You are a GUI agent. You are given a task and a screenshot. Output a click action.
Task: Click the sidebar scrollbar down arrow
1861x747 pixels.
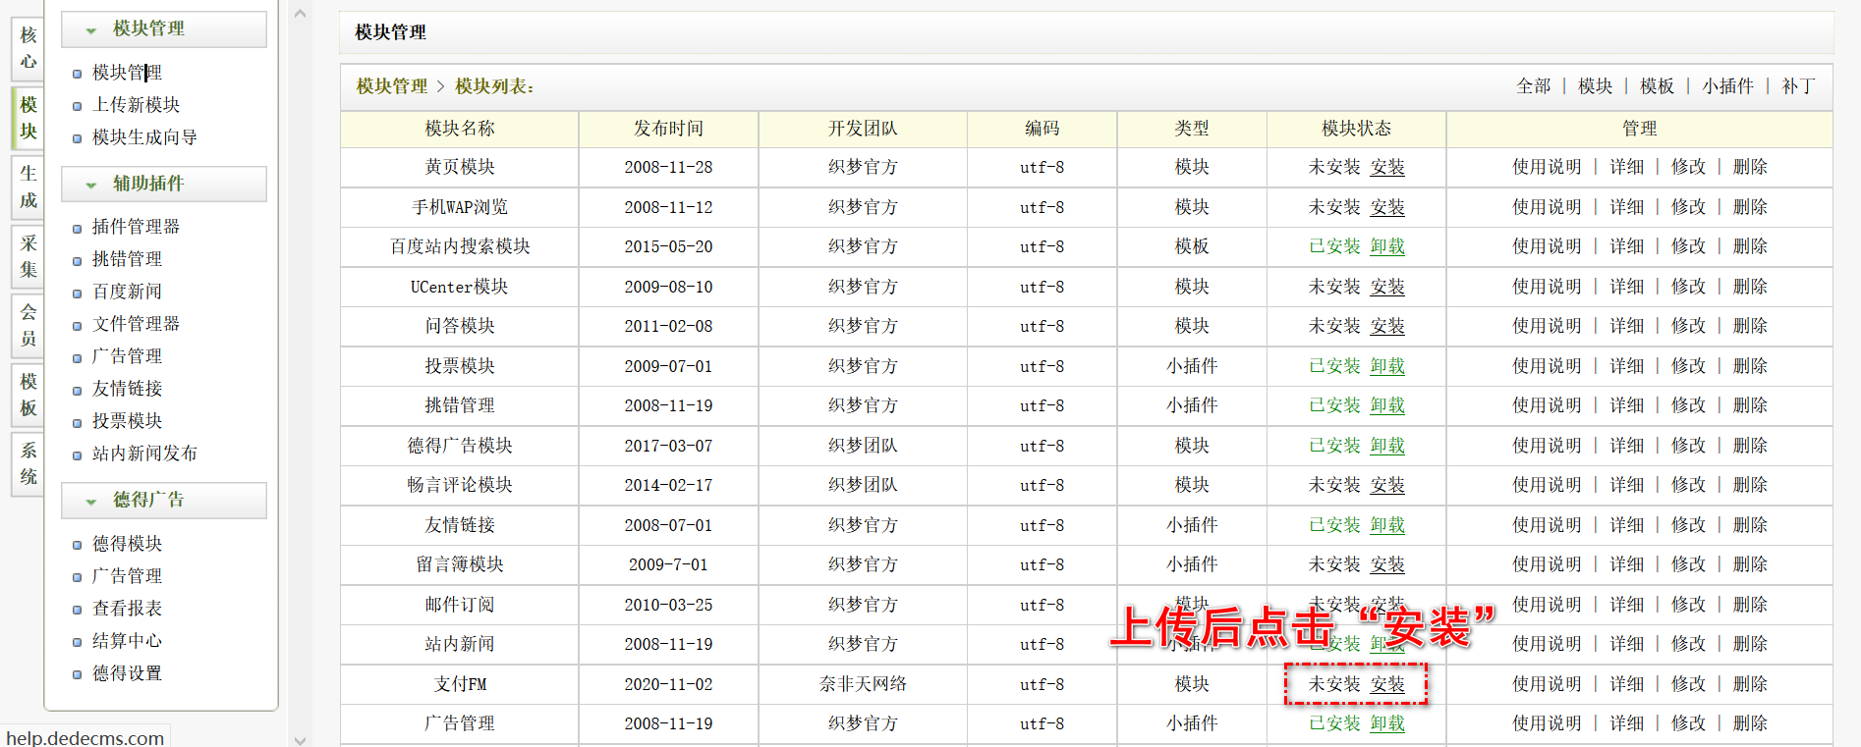tap(300, 740)
